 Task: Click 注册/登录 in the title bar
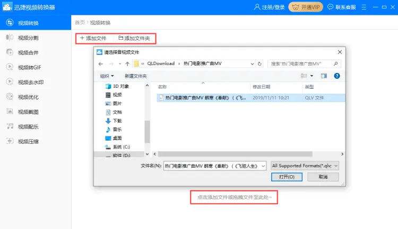pyautogui.click(x=269, y=7)
